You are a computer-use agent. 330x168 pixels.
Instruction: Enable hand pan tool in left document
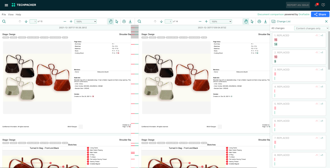tap(111, 21)
